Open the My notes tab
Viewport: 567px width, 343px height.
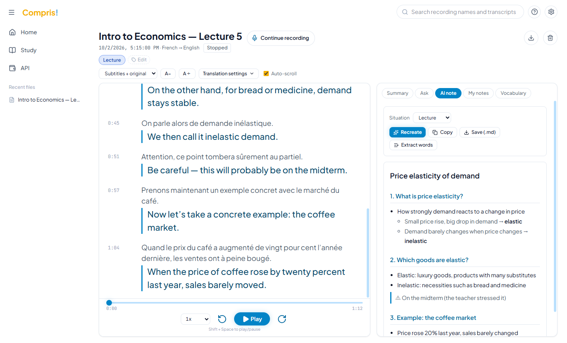(x=479, y=93)
